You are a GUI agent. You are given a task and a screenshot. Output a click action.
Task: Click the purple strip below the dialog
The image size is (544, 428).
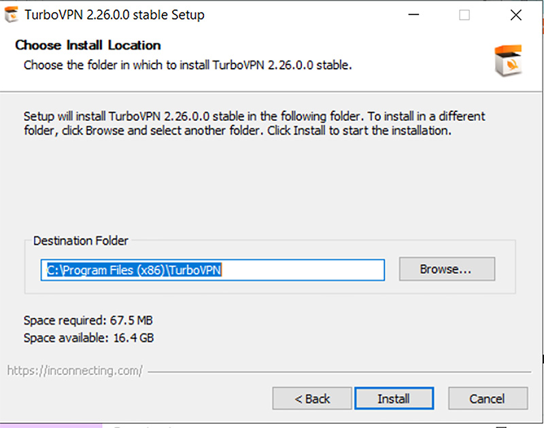tap(52, 425)
